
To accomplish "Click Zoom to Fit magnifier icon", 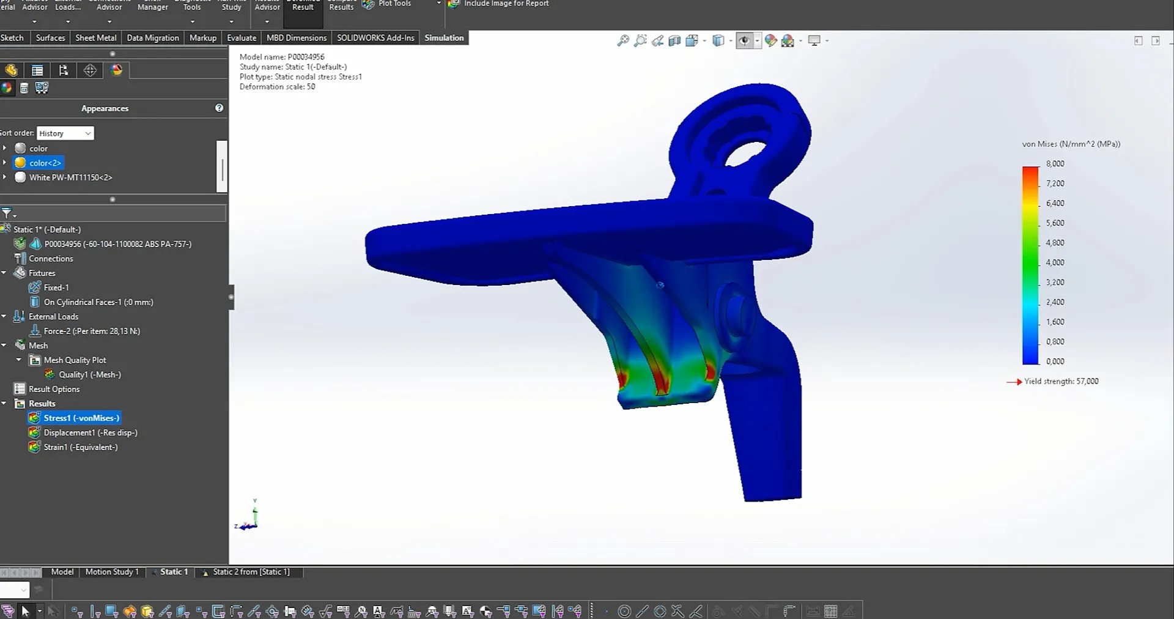I will coord(623,41).
